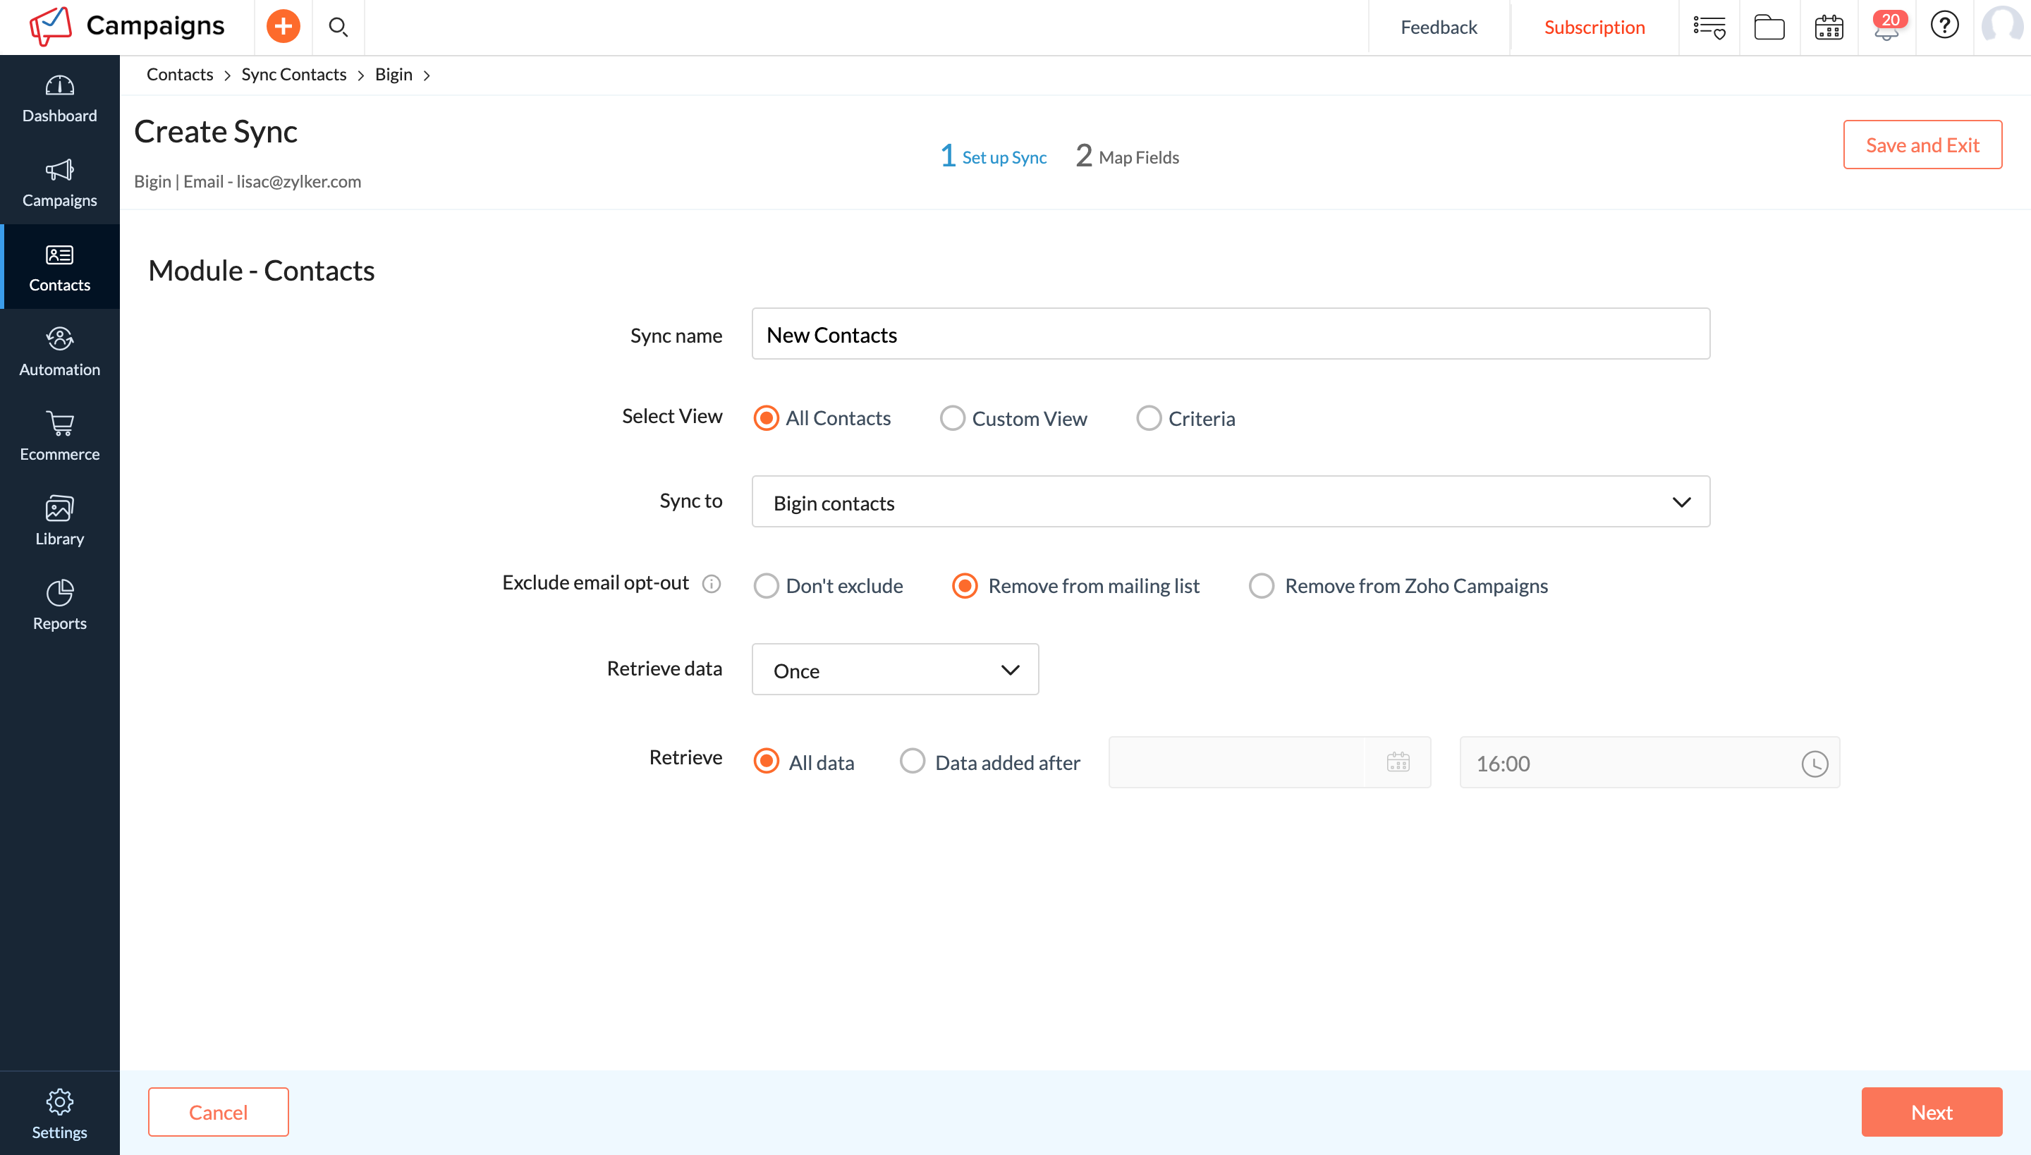This screenshot has height=1155, width=2031.
Task: Open Settings gear in sidebar
Action: pos(59,1114)
